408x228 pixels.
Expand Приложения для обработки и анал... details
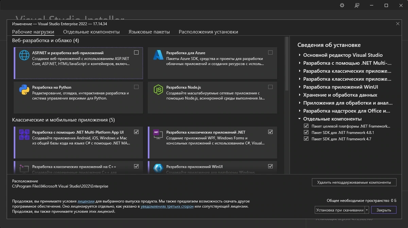300,103
